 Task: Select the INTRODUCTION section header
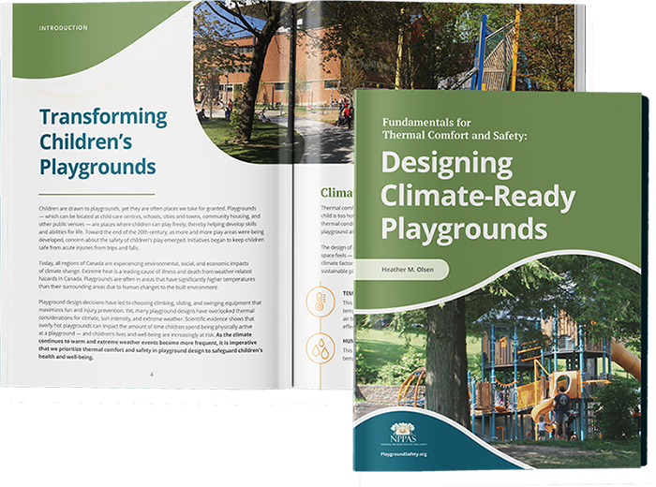(x=64, y=29)
